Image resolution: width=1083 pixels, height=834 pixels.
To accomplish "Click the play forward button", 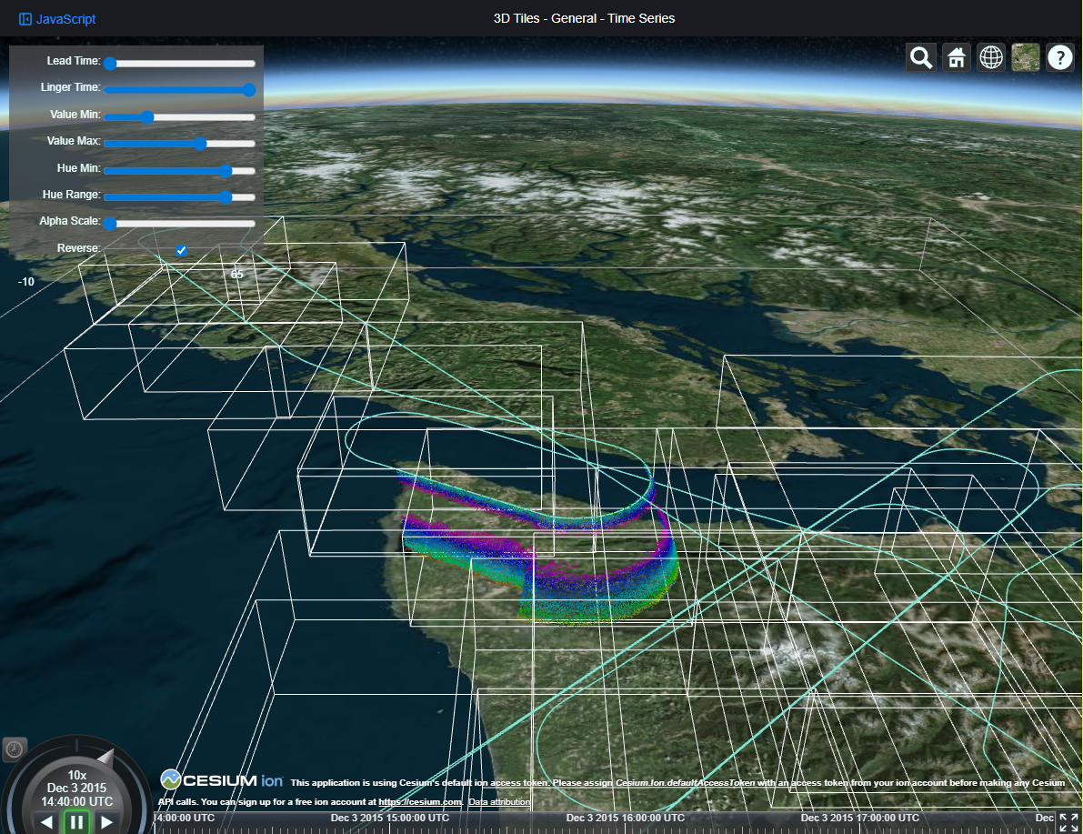I will tap(106, 822).
